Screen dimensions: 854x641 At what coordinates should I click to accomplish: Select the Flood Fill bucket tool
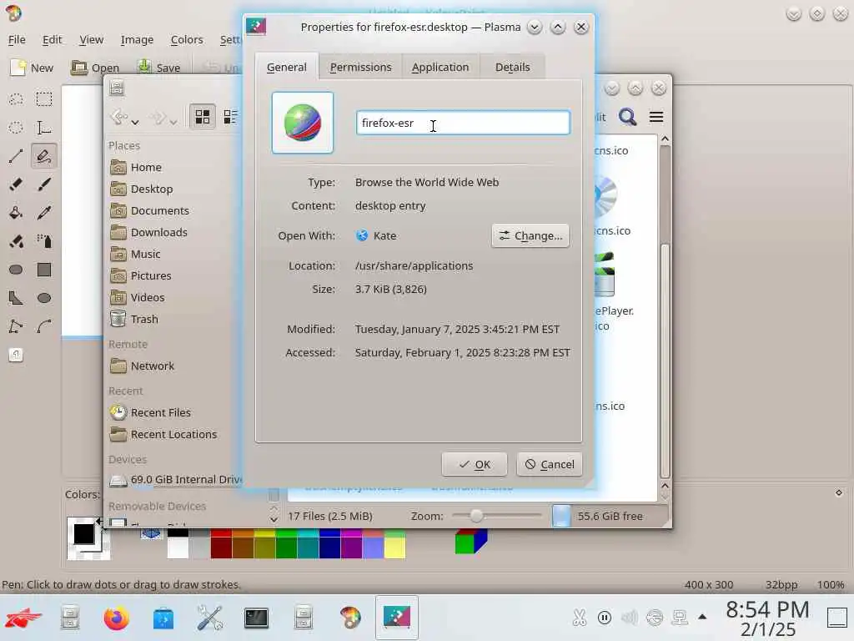pyautogui.click(x=16, y=213)
